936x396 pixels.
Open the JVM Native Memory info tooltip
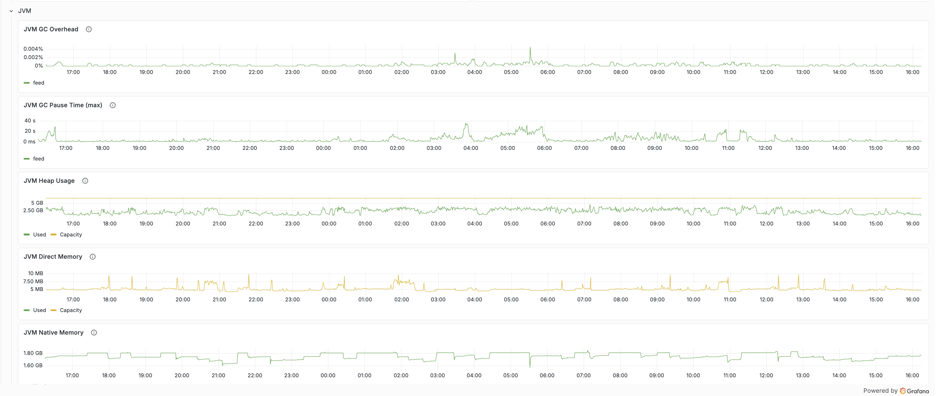point(94,332)
